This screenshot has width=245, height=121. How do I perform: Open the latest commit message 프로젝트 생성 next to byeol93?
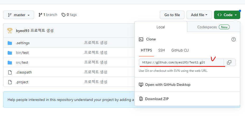tap(42, 31)
